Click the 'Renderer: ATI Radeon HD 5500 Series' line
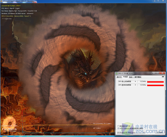 coord(17,13)
